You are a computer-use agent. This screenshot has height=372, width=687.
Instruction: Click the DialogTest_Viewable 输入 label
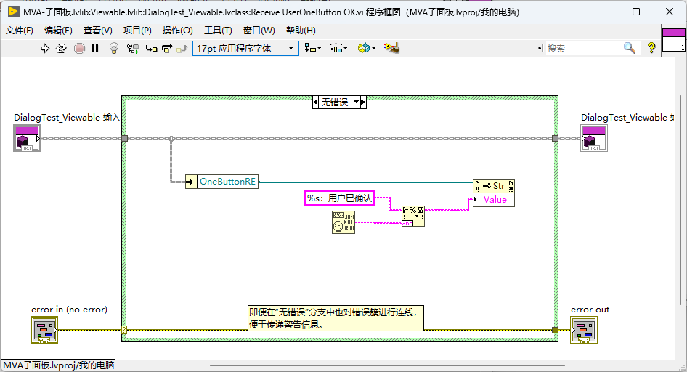point(67,118)
